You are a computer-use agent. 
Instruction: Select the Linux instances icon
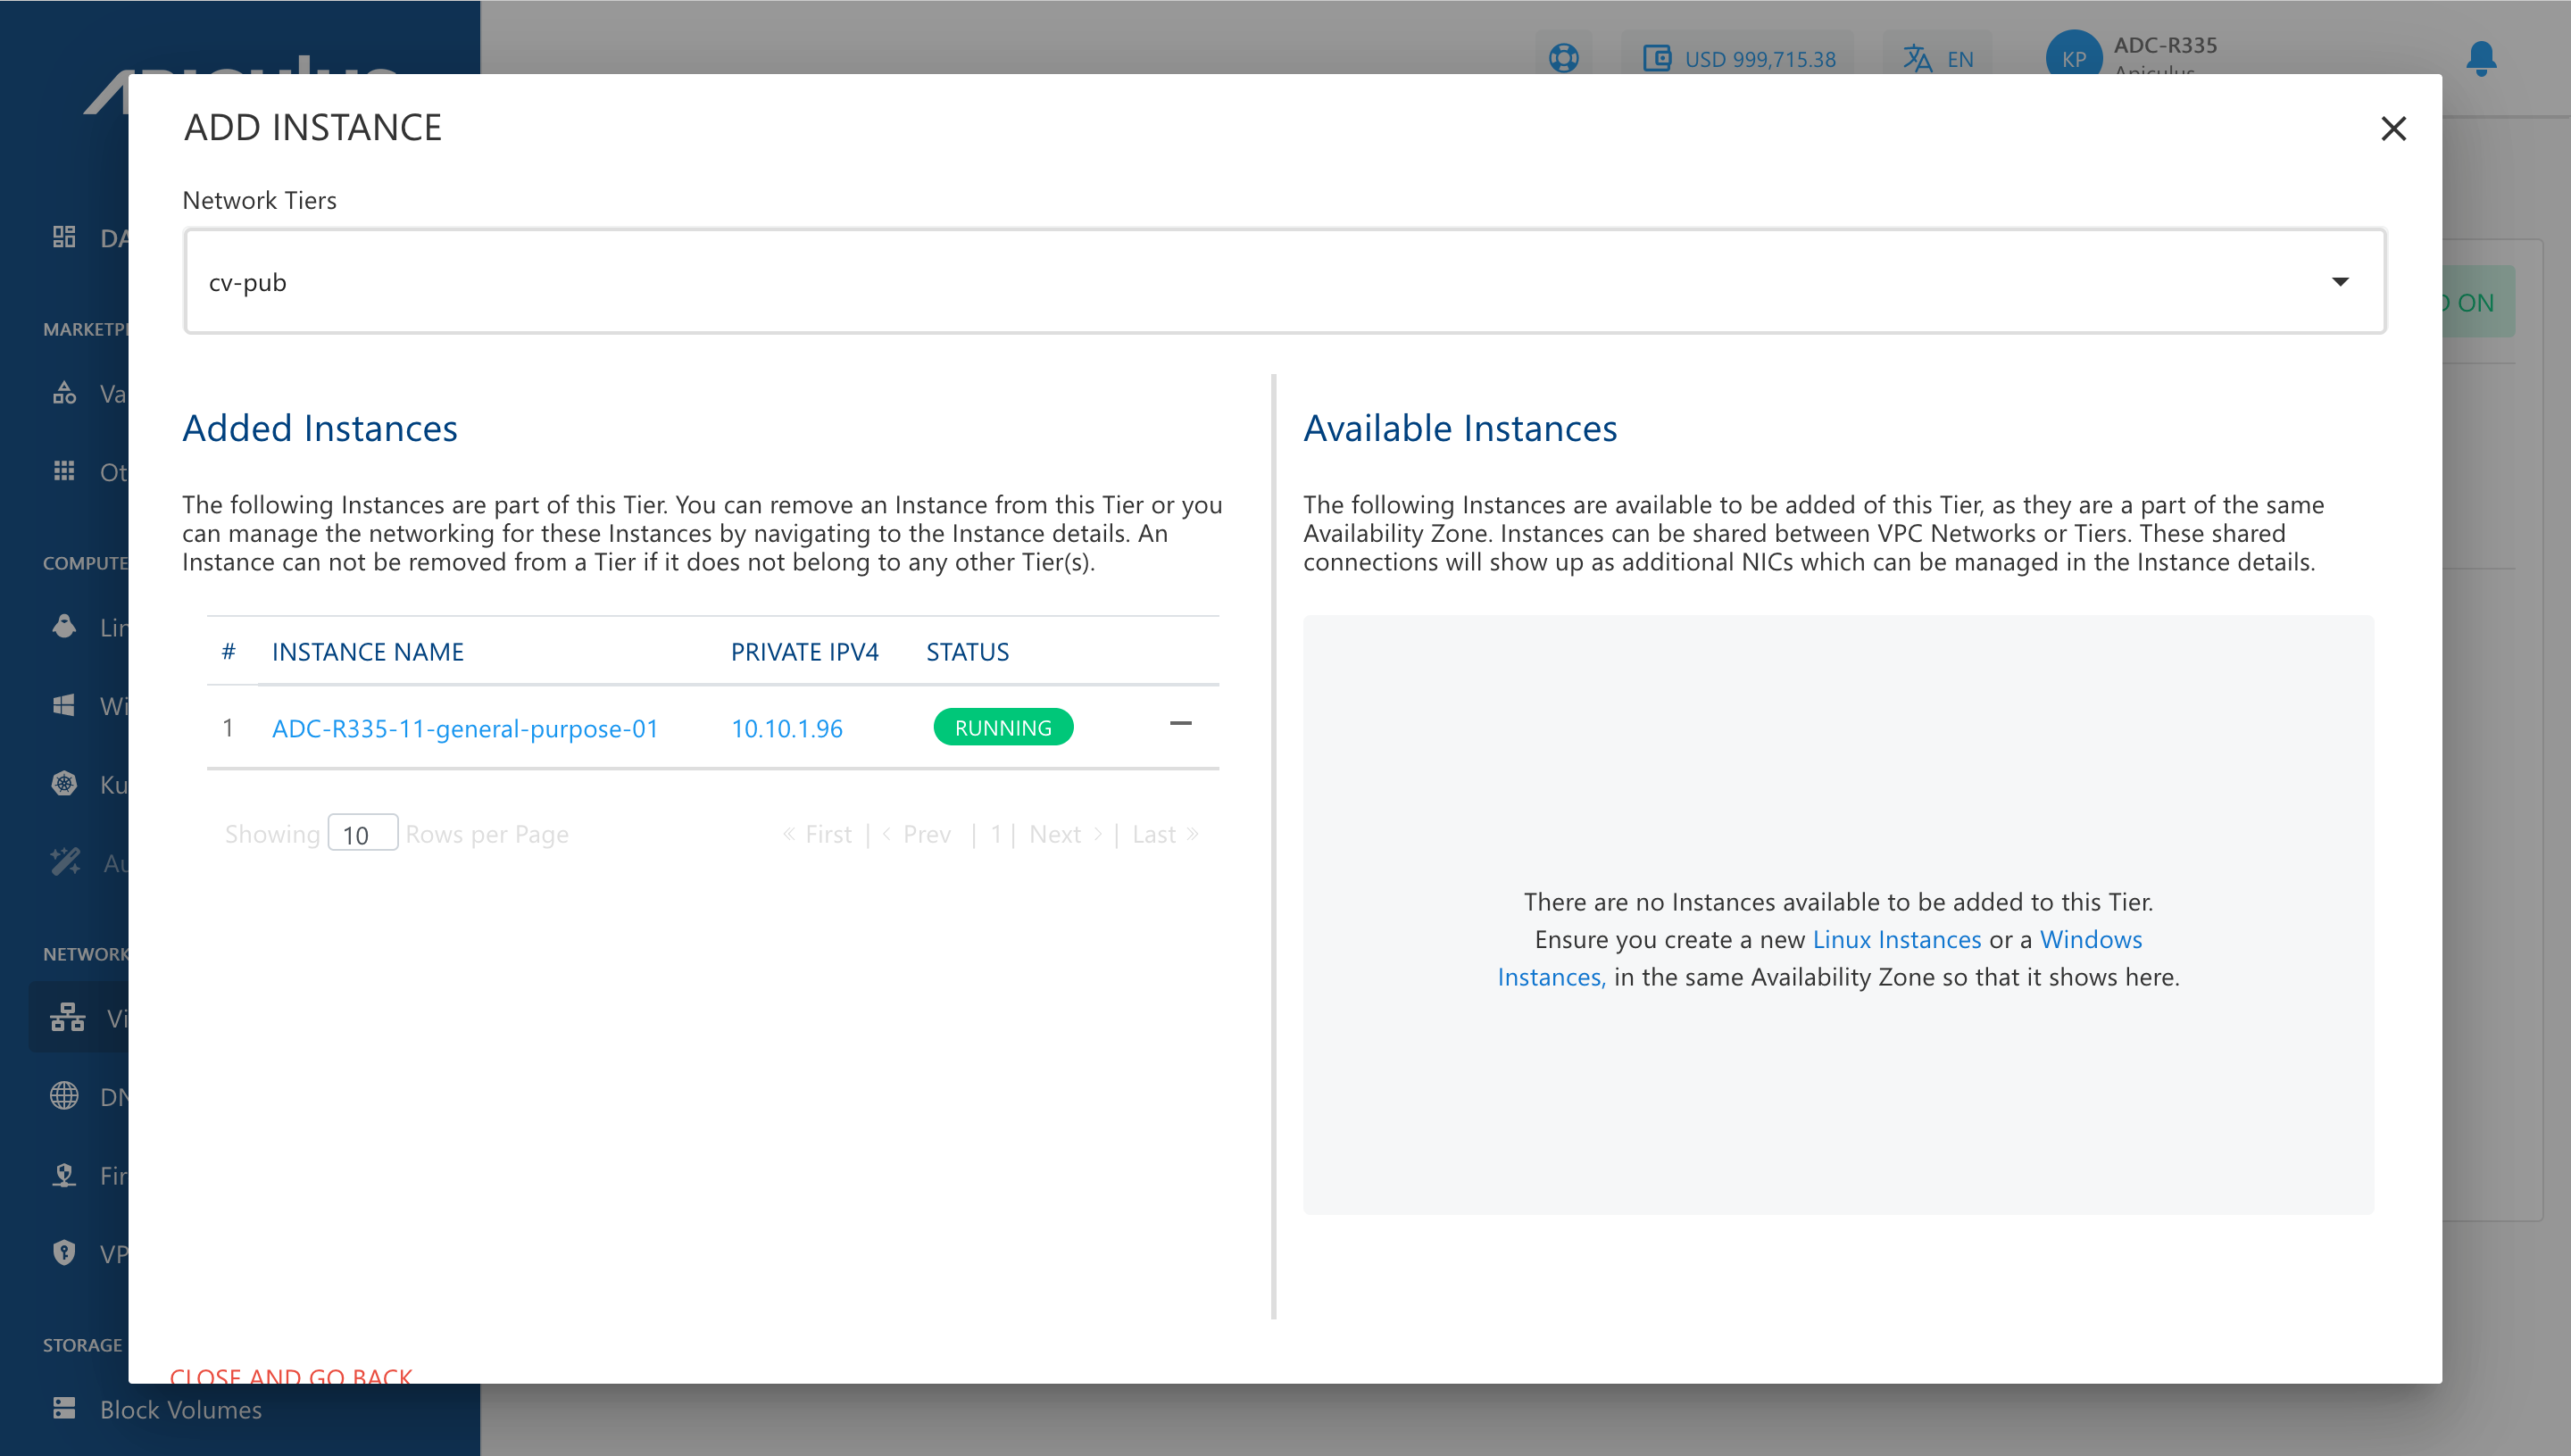64,626
